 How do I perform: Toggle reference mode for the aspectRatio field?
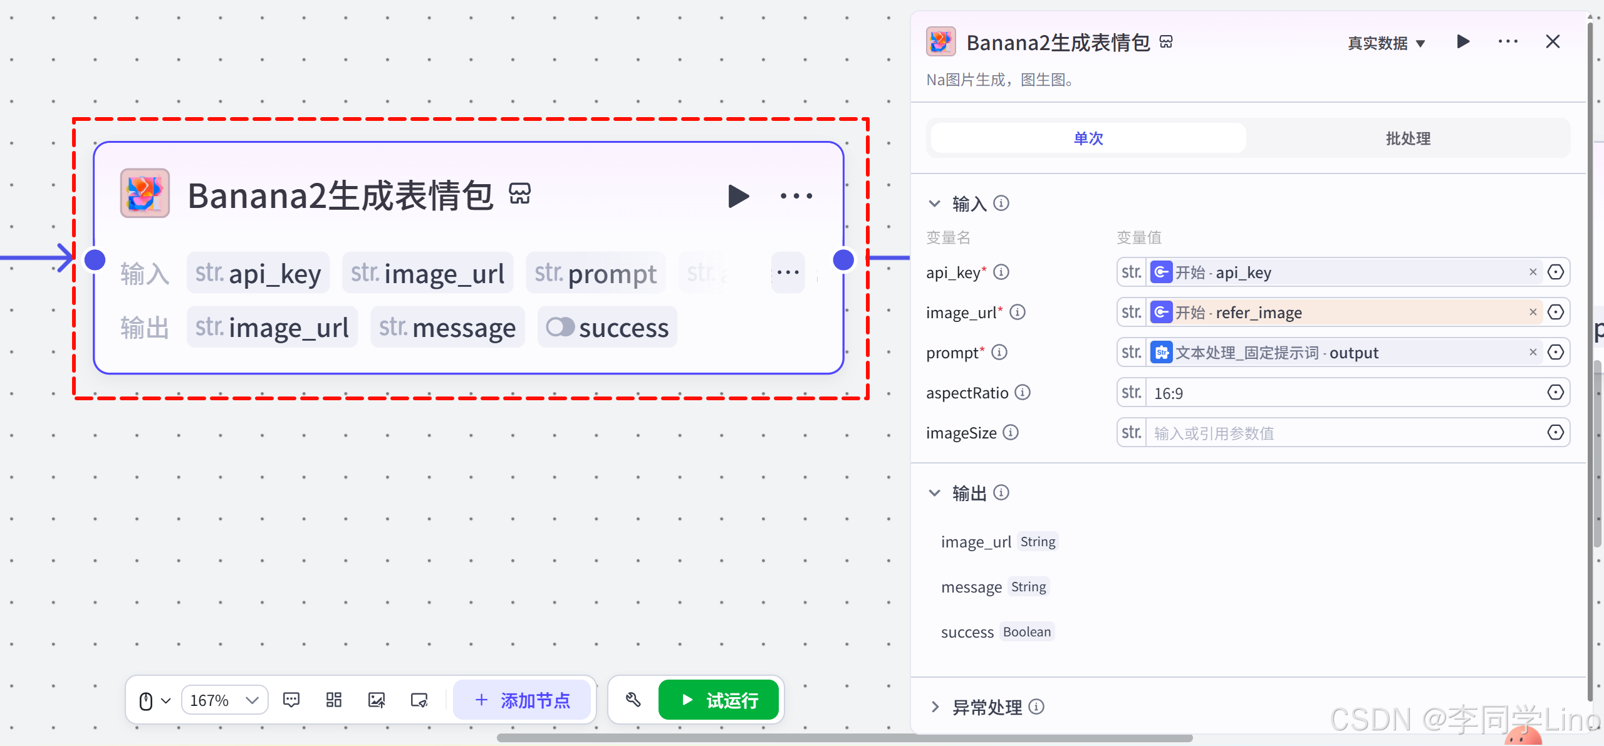pos(1555,393)
